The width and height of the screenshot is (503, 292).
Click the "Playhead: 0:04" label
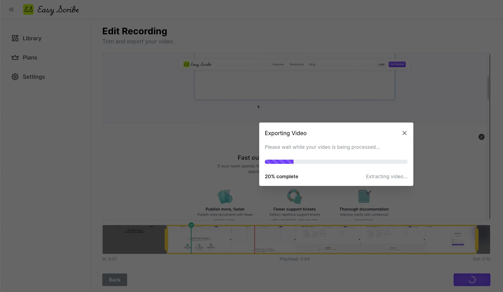tap(295, 259)
